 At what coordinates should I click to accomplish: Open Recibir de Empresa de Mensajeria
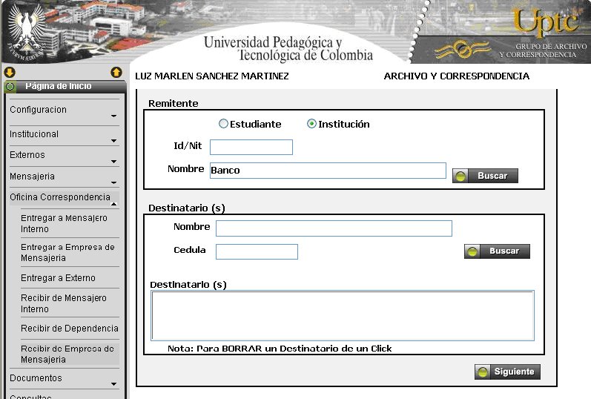click(67, 354)
